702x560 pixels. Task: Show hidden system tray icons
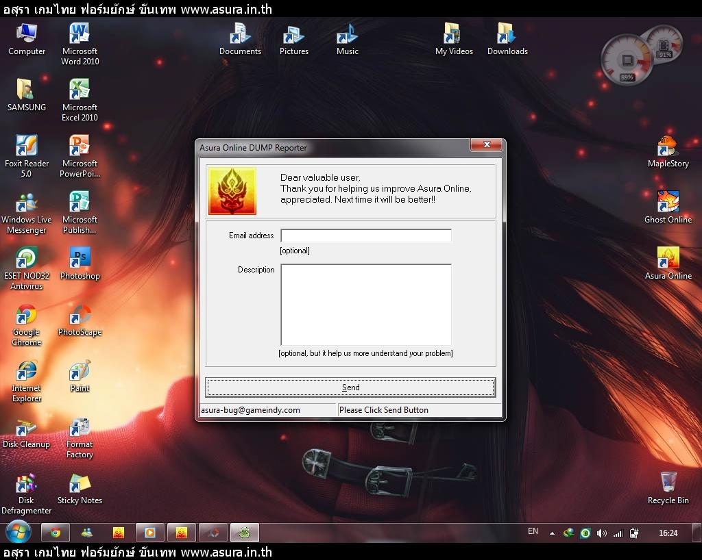coord(552,533)
